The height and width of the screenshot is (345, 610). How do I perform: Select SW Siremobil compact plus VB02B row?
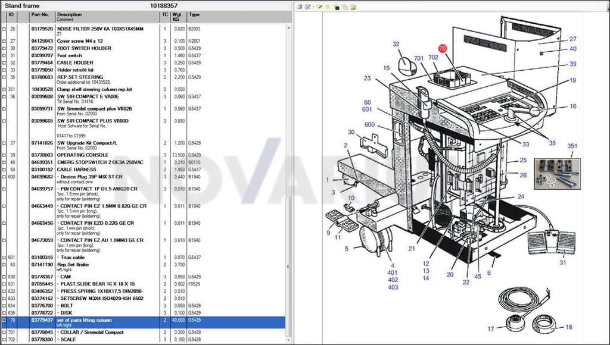click(x=144, y=111)
